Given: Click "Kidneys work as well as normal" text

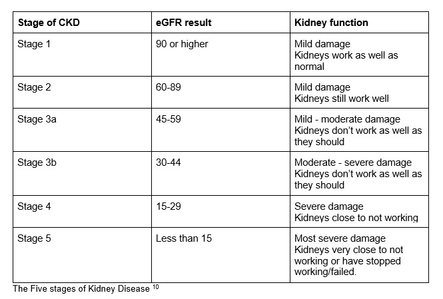Looking at the screenshot, I should pos(346,61).
